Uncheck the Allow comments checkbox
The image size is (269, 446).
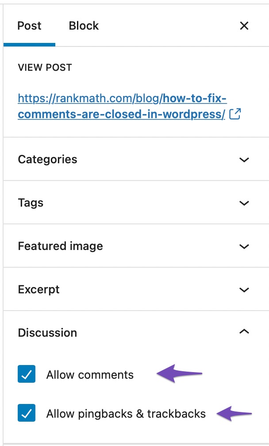point(27,374)
